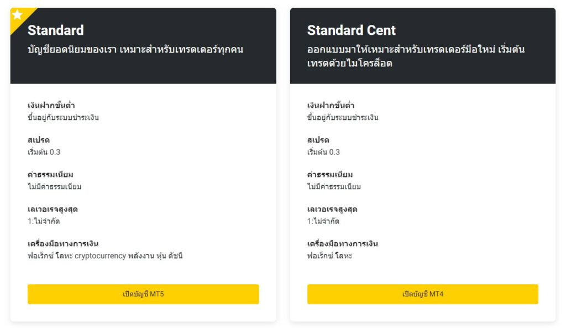This screenshot has height=328, width=566.
Task: Click 1:ไม่จำกัด leverage value in Standard Cent card
Action: point(323,221)
